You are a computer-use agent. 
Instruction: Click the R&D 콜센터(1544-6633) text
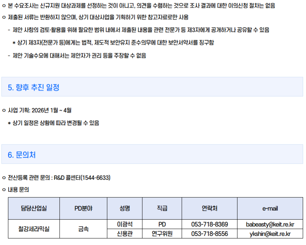tap(82, 178)
